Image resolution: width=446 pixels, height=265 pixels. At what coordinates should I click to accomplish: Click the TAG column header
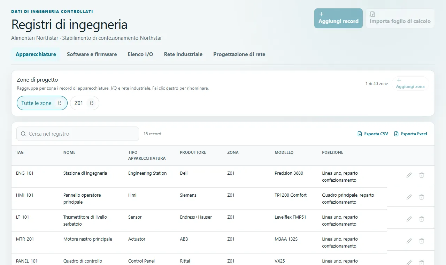(20, 152)
